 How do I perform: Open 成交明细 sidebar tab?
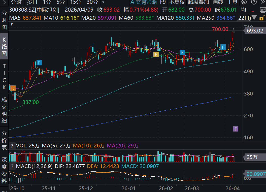pos(4,110)
